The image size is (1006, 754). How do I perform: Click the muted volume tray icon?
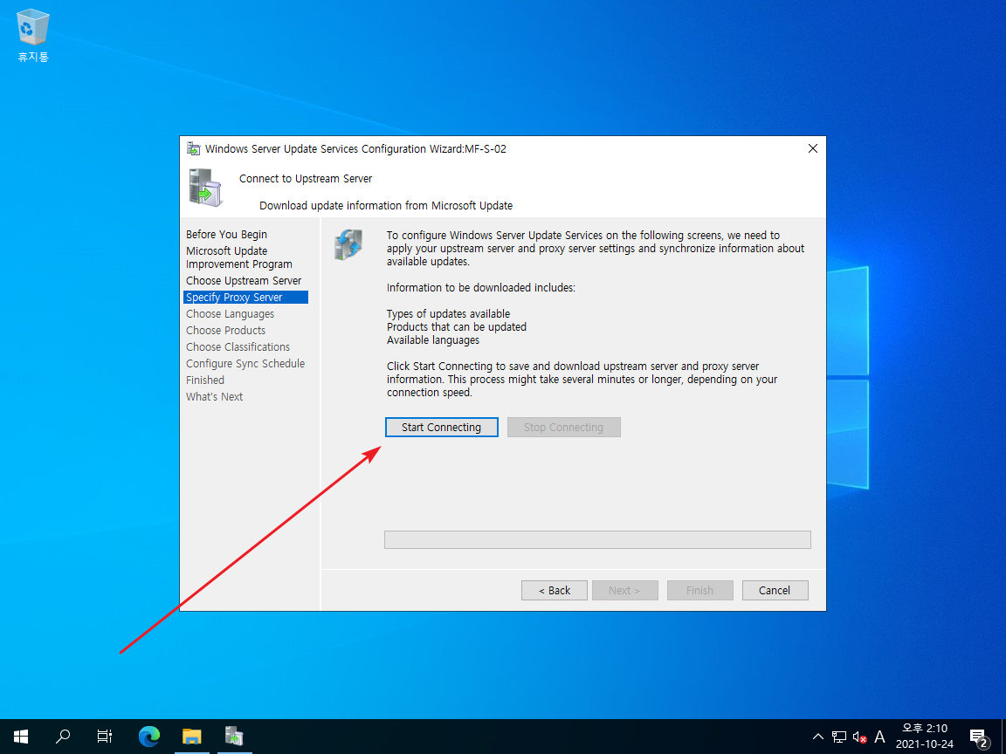(859, 737)
